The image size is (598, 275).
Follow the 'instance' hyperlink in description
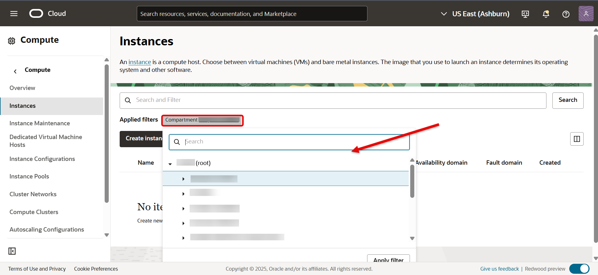pyautogui.click(x=140, y=62)
